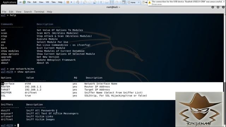Click 'Router IP Address' description text
The height and width of the screenshot is (127, 226).
point(97,87)
